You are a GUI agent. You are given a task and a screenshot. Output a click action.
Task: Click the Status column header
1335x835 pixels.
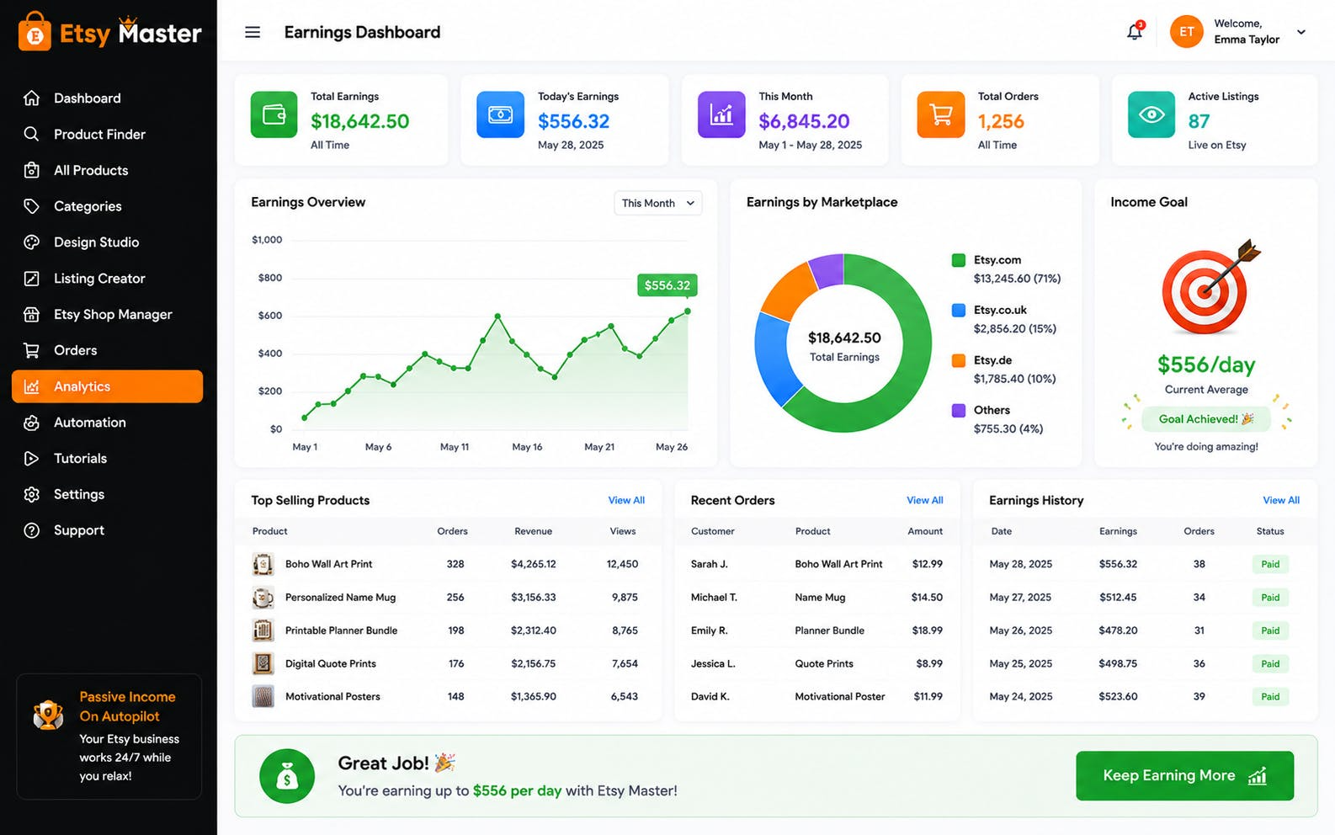pos(1270,531)
